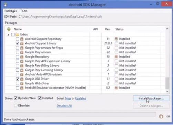This screenshot has width=173, height=125.
Task: Click package icon beside the Google Play services row
Action: point(22,52)
